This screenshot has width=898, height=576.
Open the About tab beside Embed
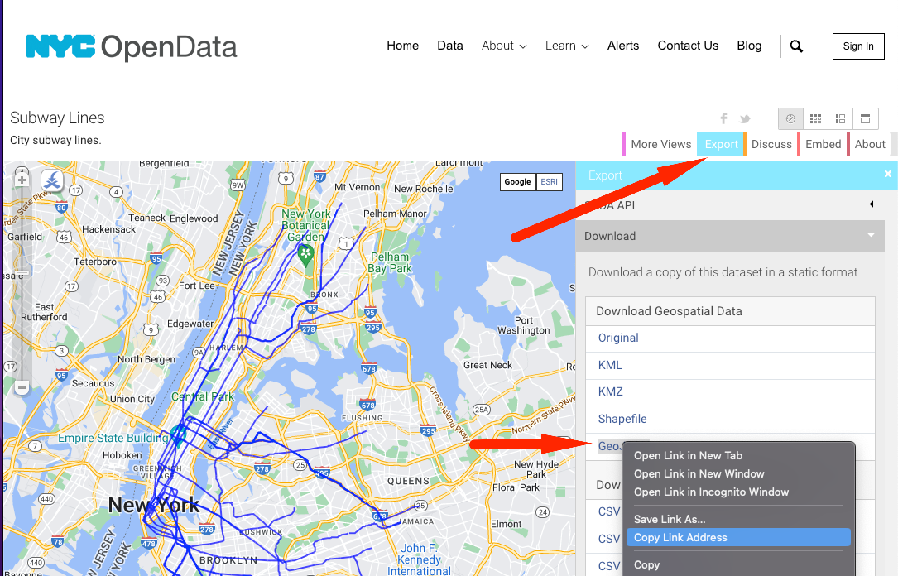pos(870,144)
